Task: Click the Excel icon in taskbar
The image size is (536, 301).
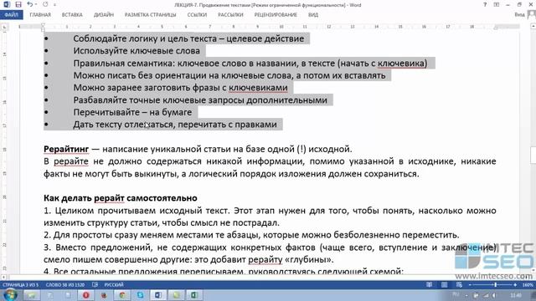Action: [193, 295]
